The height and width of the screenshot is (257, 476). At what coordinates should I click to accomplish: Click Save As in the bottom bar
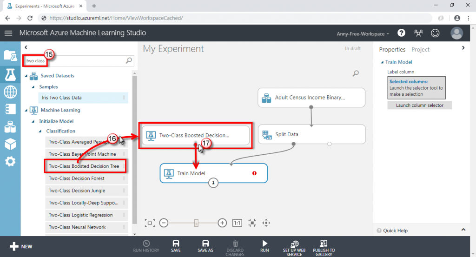pos(205,246)
